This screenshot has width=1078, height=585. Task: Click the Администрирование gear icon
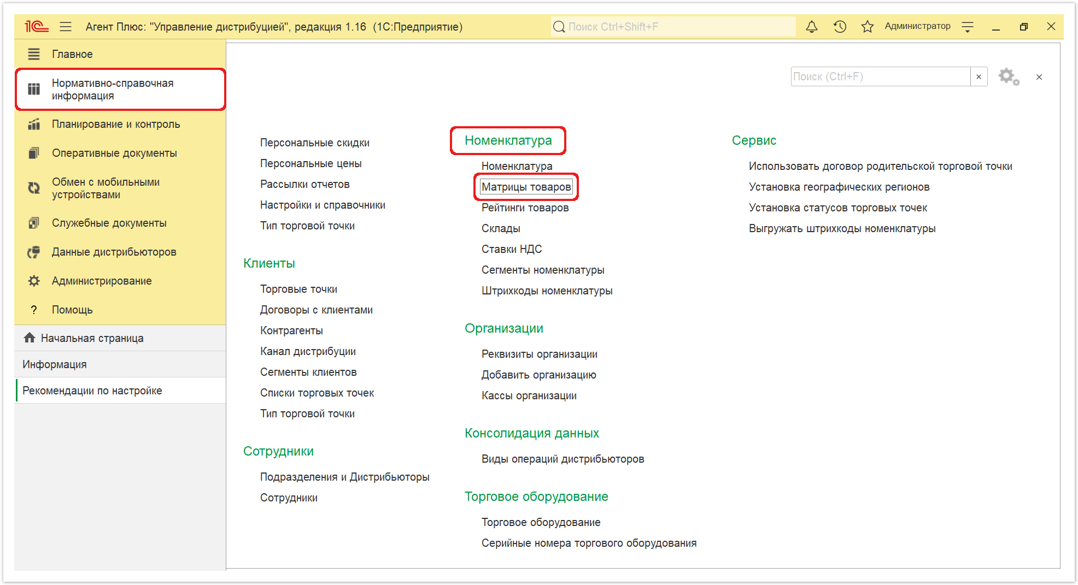click(34, 281)
